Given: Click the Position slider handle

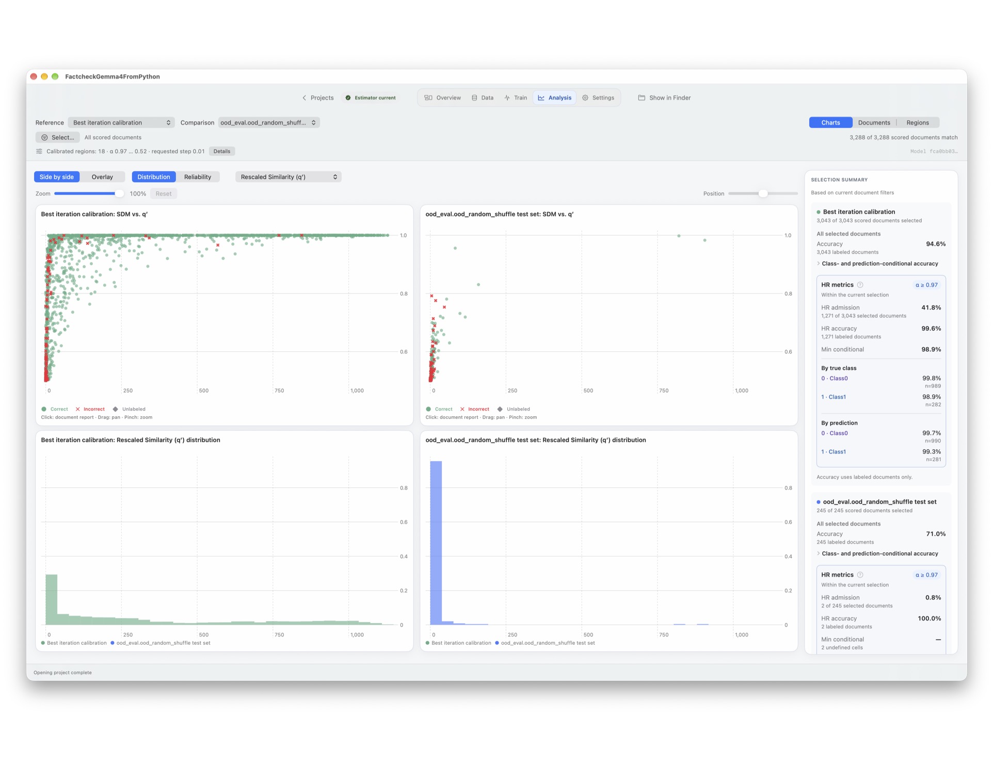Looking at the screenshot, I should tap(763, 193).
